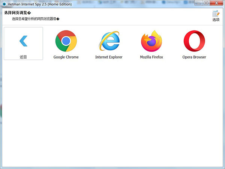Open the 选项 options icon
Image resolution: width=225 pixels, height=169 pixels.
[216, 16]
